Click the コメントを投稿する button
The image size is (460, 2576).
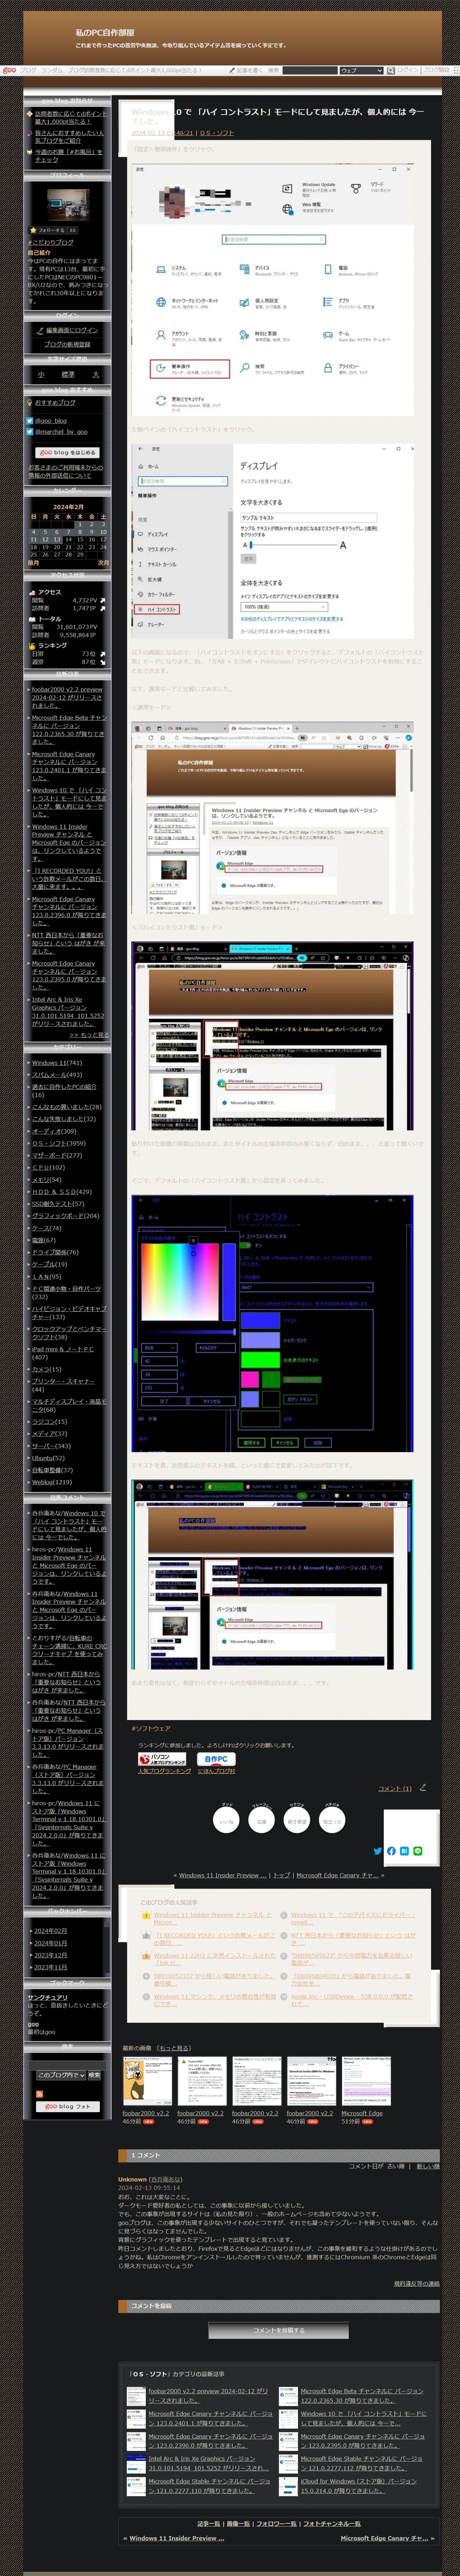click(278, 2330)
